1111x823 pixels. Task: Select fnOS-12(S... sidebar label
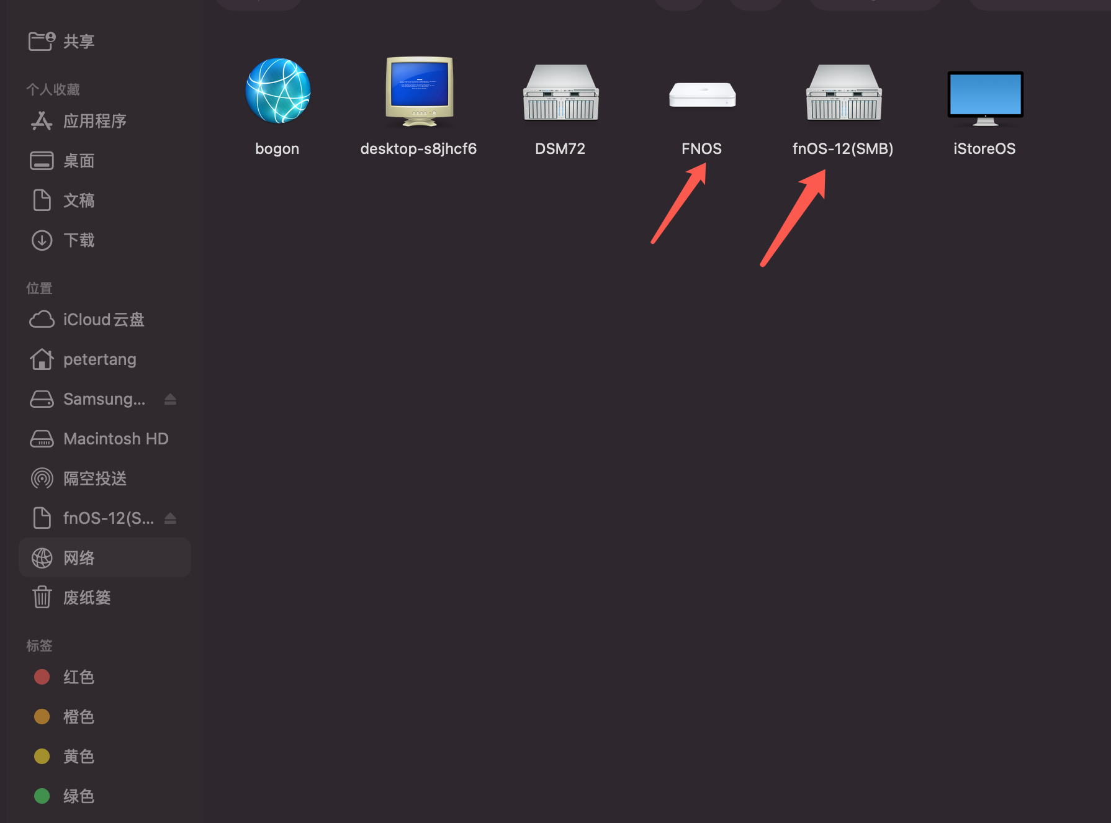coord(109,518)
